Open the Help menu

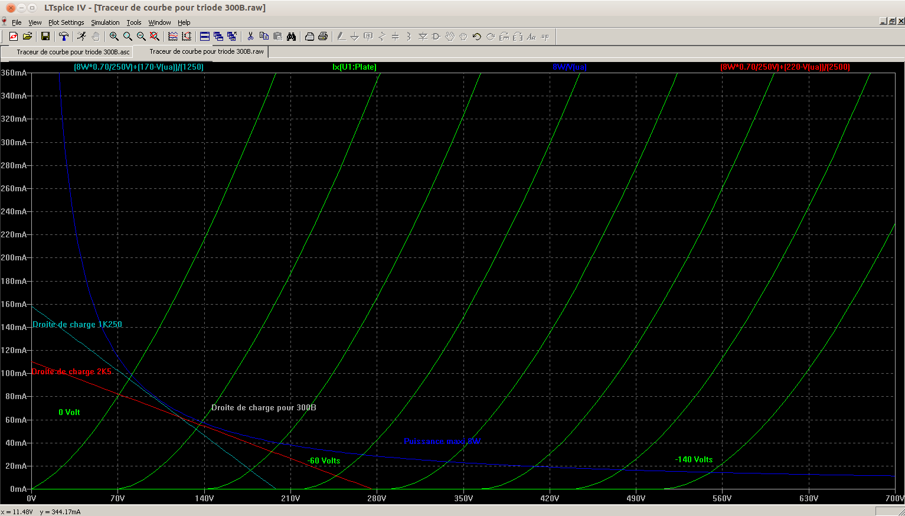(184, 22)
